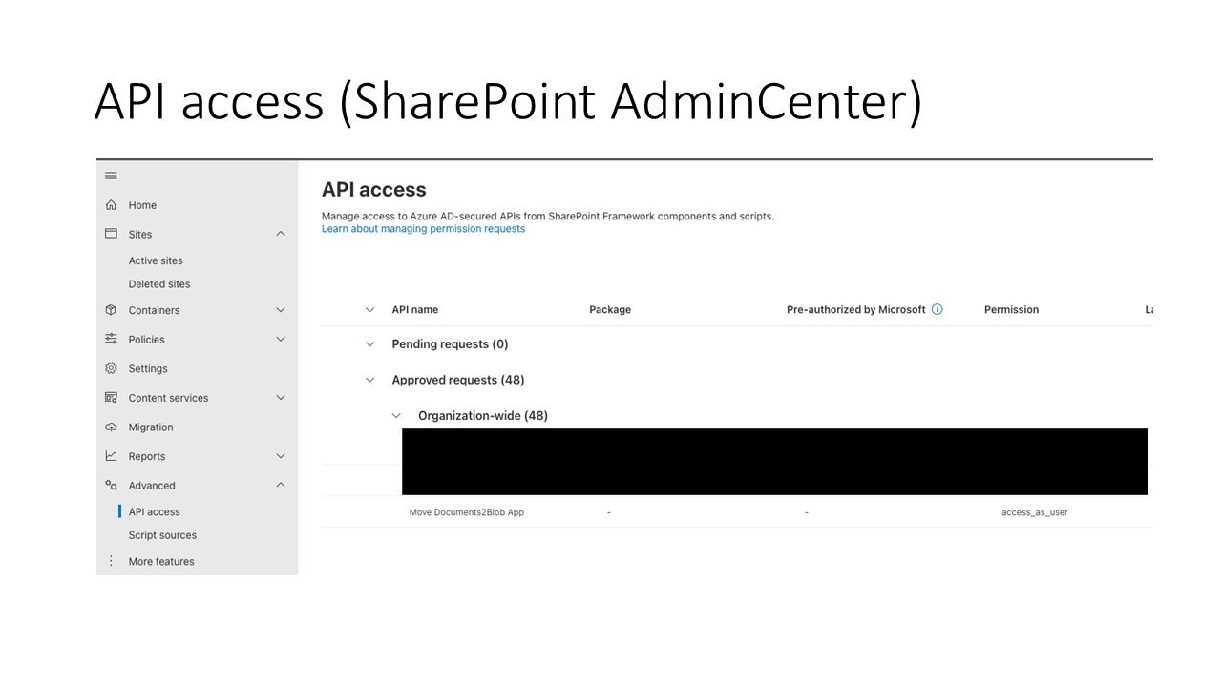Collapse the Approved requests (48) group

(369, 380)
